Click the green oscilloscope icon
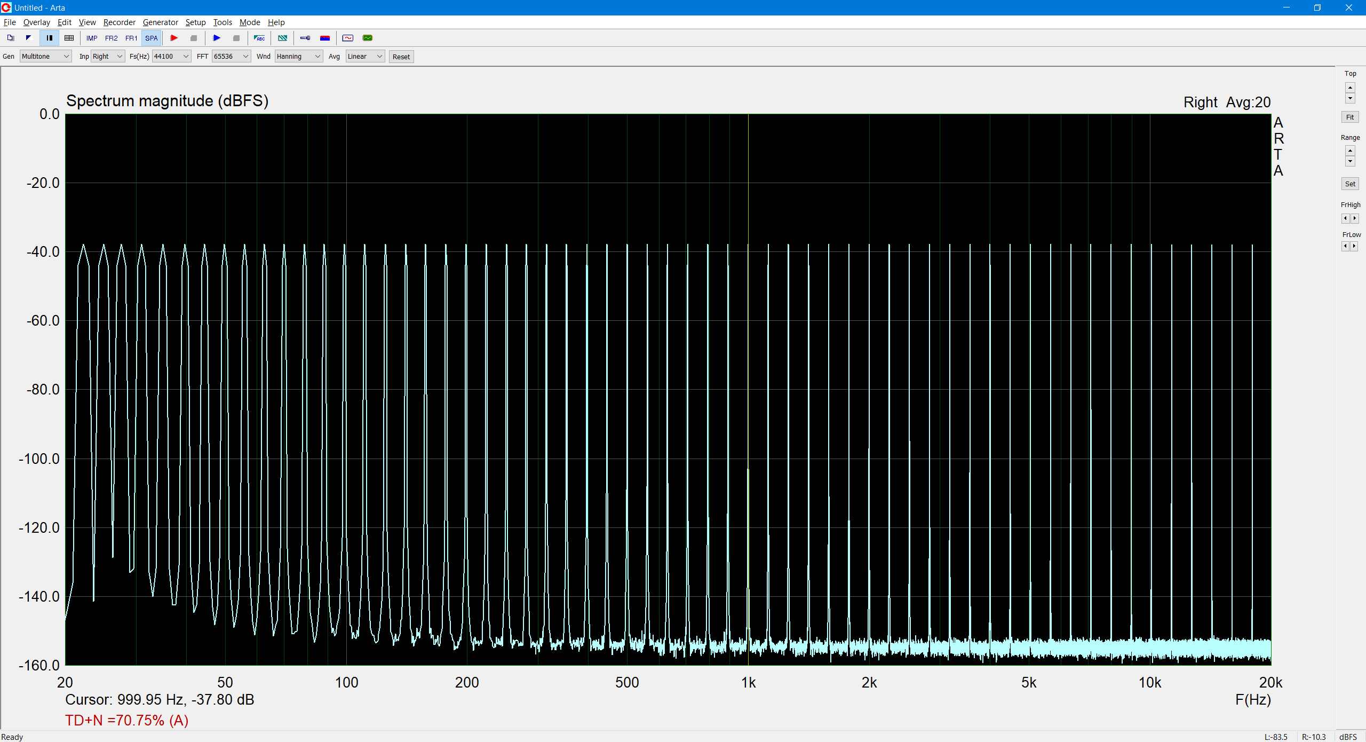1366x742 pixels. click(x=367, y=38)
